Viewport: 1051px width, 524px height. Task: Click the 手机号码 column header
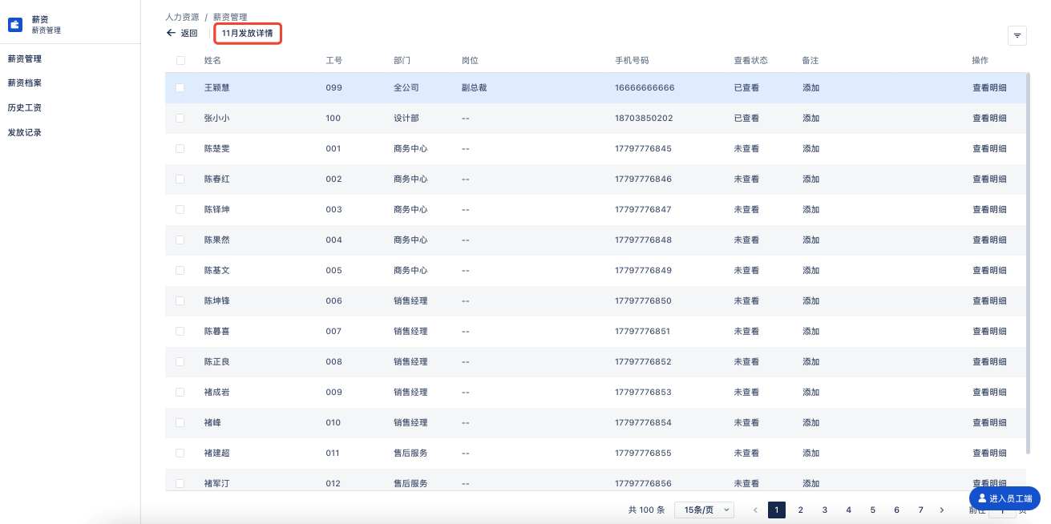pyautogui.click(x=632, y=60)
